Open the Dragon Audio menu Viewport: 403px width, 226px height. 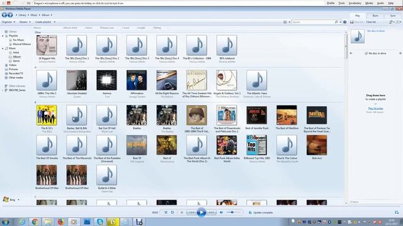click(x=380, y=3)
